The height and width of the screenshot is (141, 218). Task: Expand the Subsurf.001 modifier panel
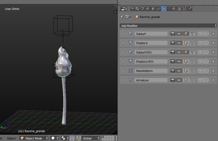click(123, 52)
